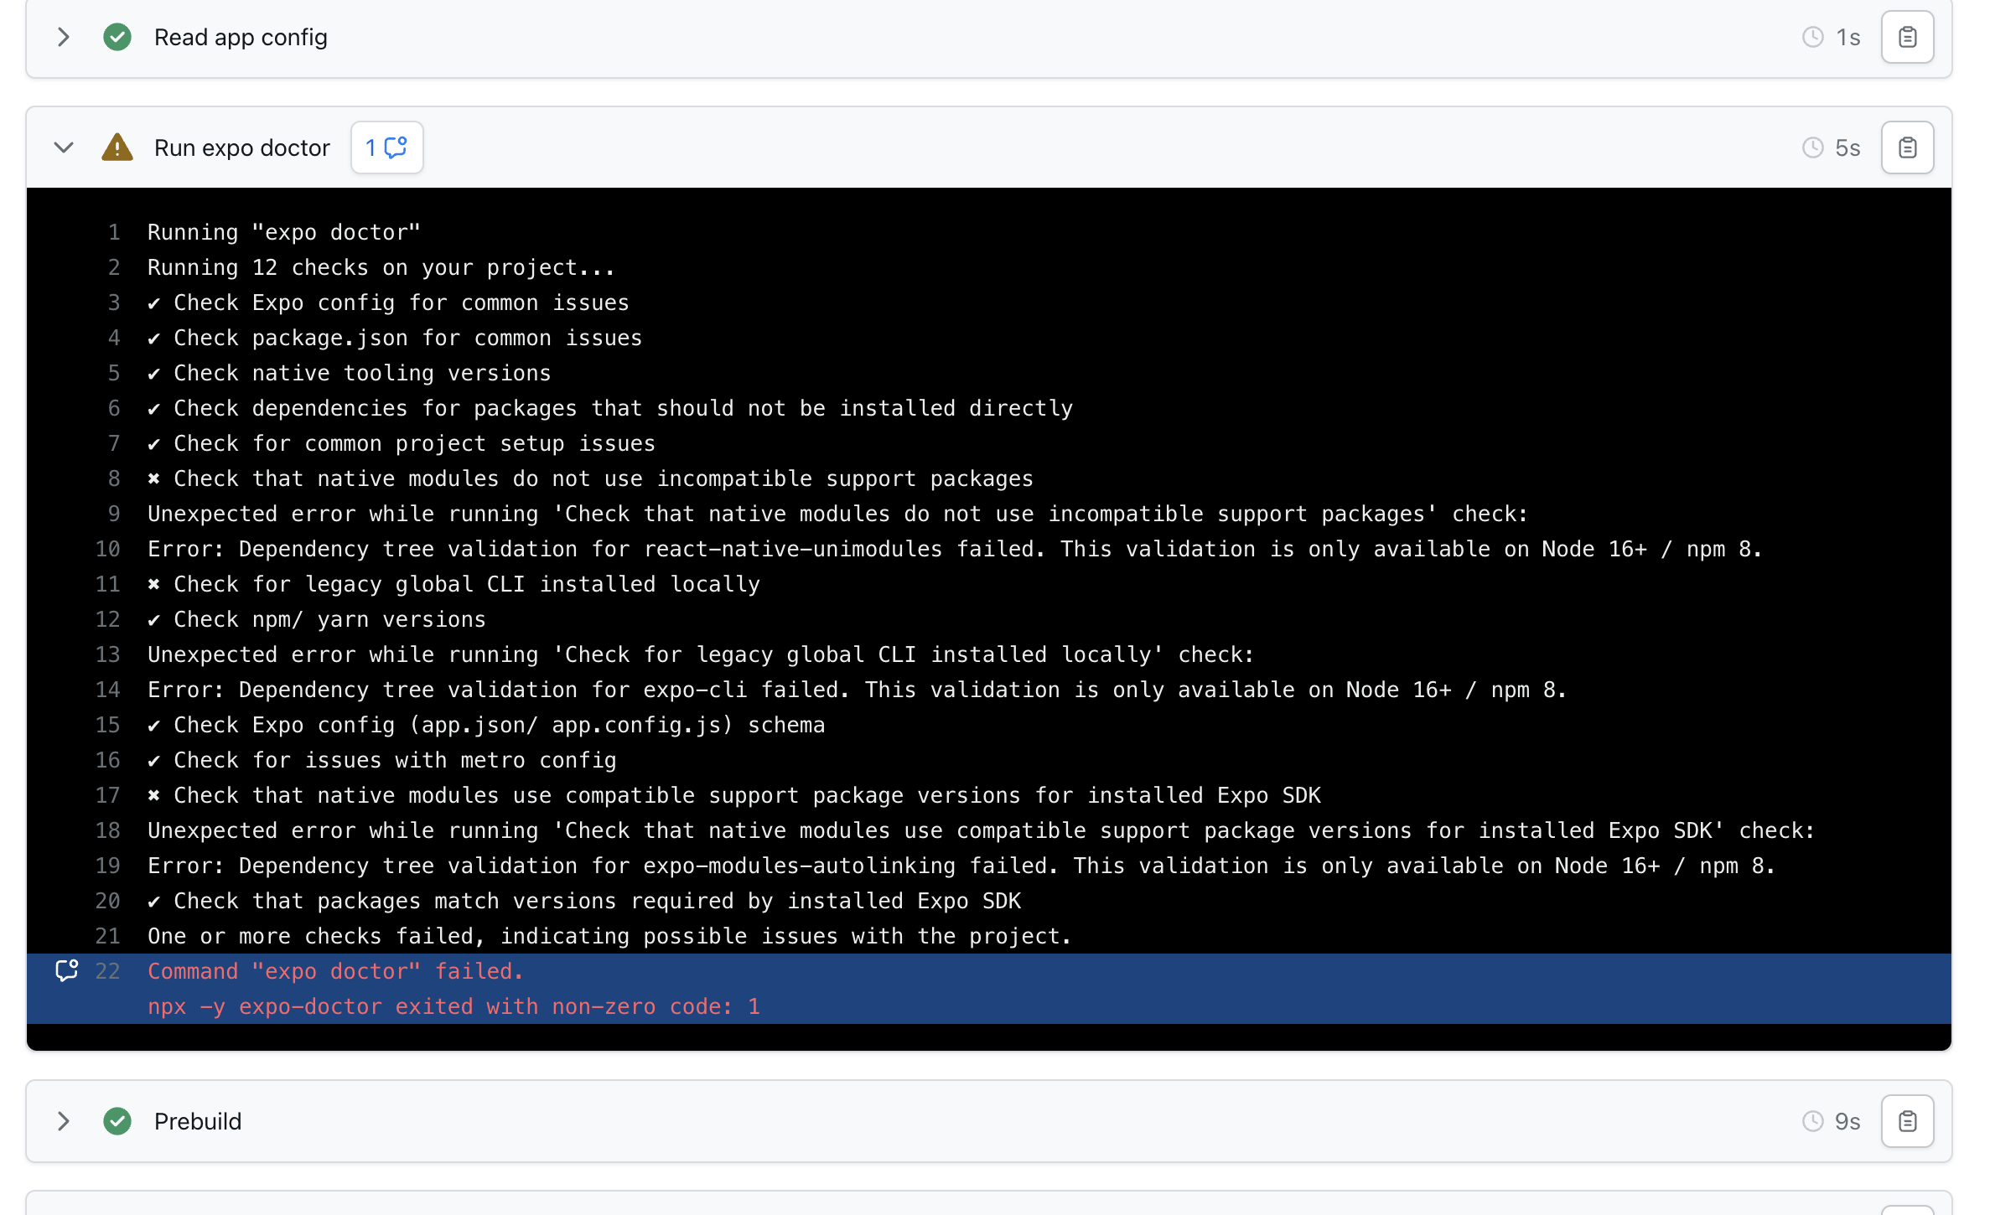Click line Check for legacy global CLI installed locally
The height and width of the screenshot is (1215, 1990).
[x=453, y=584]
